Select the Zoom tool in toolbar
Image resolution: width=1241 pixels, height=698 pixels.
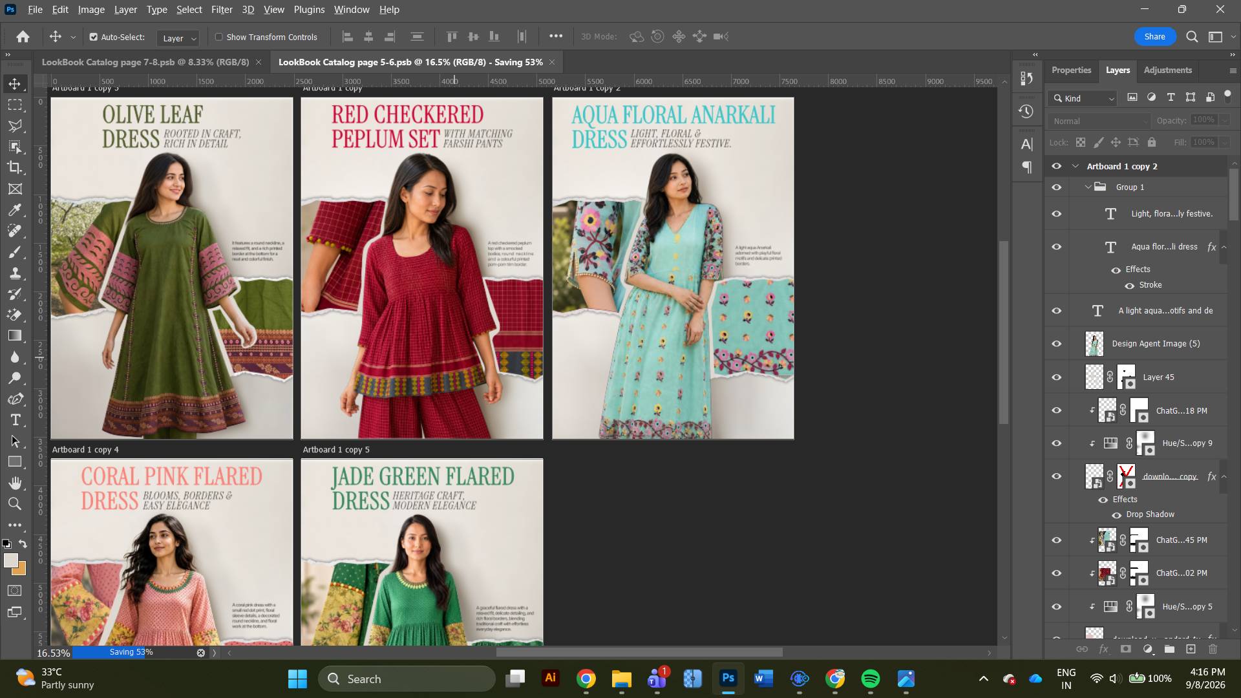[x=14, y=504]
